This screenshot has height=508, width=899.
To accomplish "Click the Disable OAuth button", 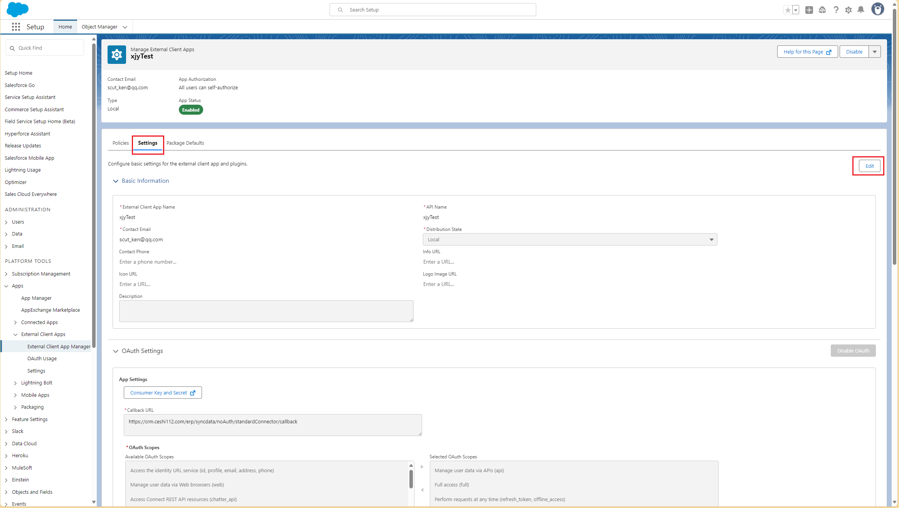I will (x=853, y=351).
